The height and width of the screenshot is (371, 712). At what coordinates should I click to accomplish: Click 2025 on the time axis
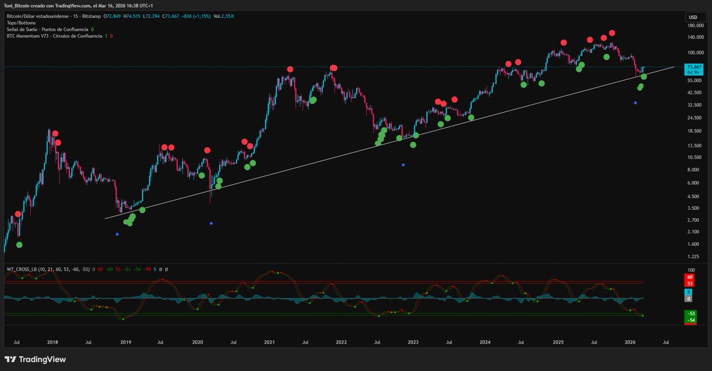click(x=558, y=342)
